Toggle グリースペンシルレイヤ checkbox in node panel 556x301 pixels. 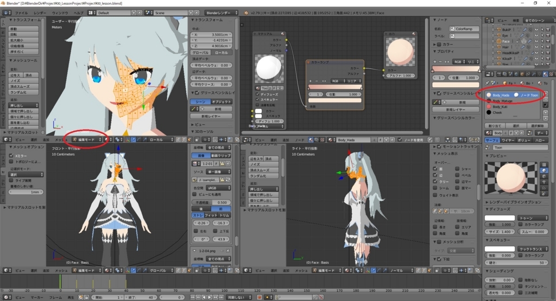(x=439, y=93)
